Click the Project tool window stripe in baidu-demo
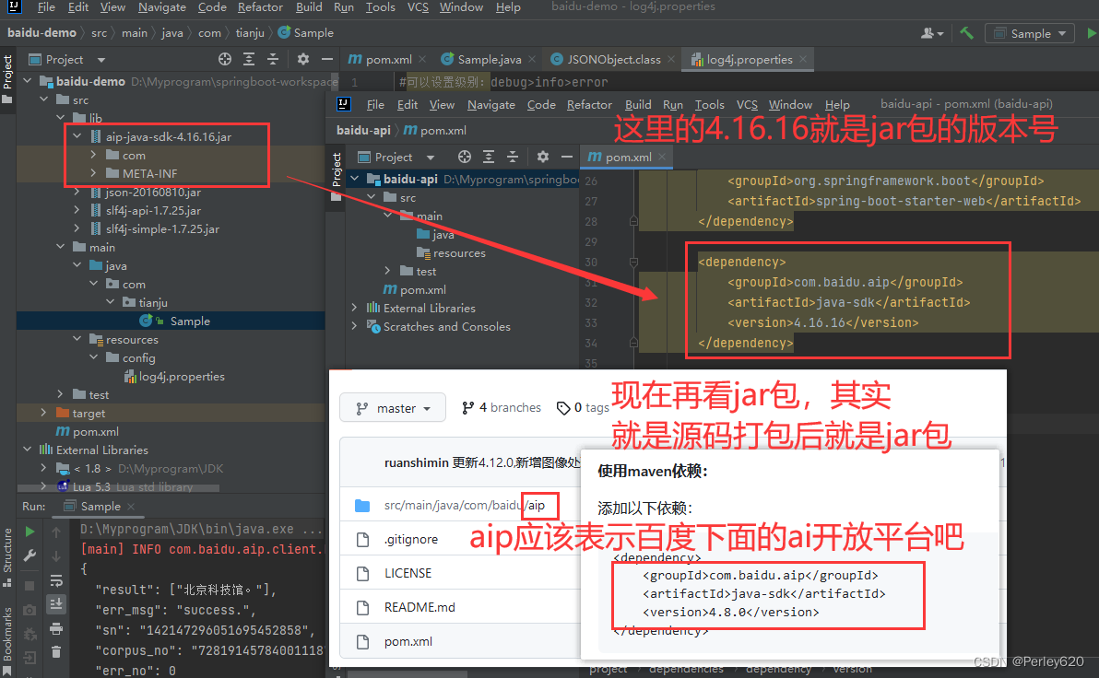 tap(7, 78)
